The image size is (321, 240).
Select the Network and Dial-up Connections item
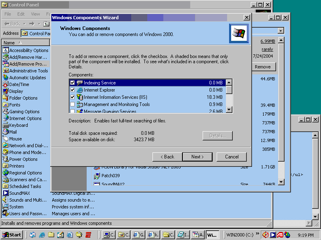(26, 146)
